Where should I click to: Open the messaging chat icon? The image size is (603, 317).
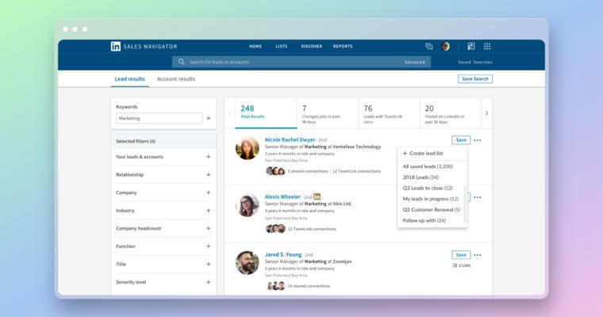tap(429, 46)
